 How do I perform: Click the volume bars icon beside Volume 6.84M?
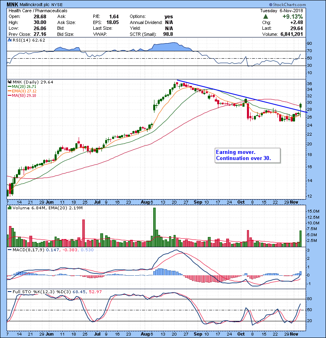click(9, 208)
